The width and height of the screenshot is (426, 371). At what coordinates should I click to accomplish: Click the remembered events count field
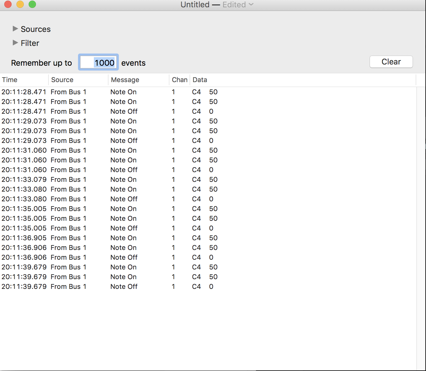click(98, 63)
